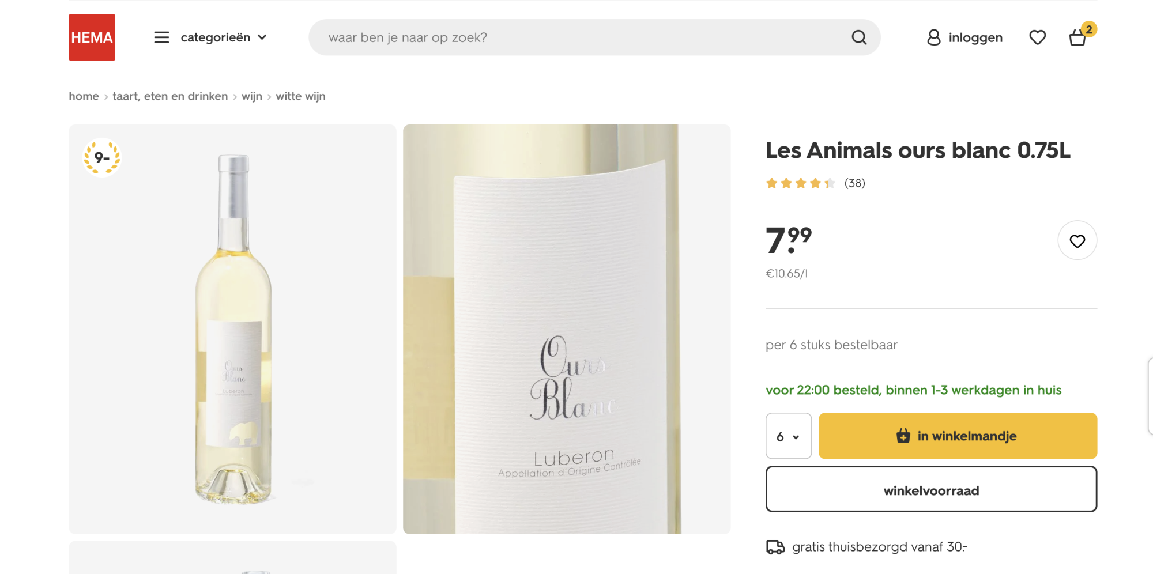Navigate to the wijn breadcrumb item
The width and height of the screenshot is (1153, 574).
point(252,96)
